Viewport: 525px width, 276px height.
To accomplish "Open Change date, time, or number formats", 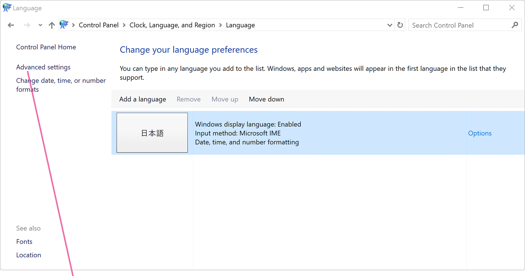I will [61, 85].
